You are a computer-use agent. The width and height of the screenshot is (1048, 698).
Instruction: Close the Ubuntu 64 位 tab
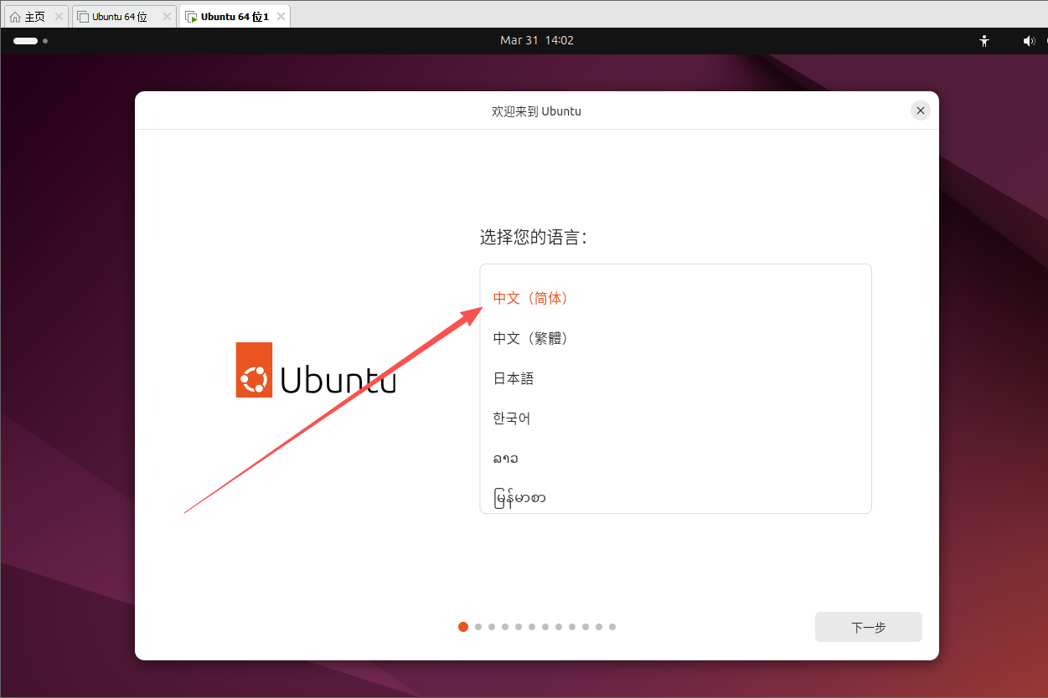(x=167, y=16)
